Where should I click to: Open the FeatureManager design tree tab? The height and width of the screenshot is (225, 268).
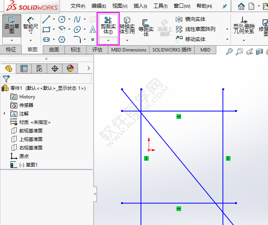coord(8,69)
